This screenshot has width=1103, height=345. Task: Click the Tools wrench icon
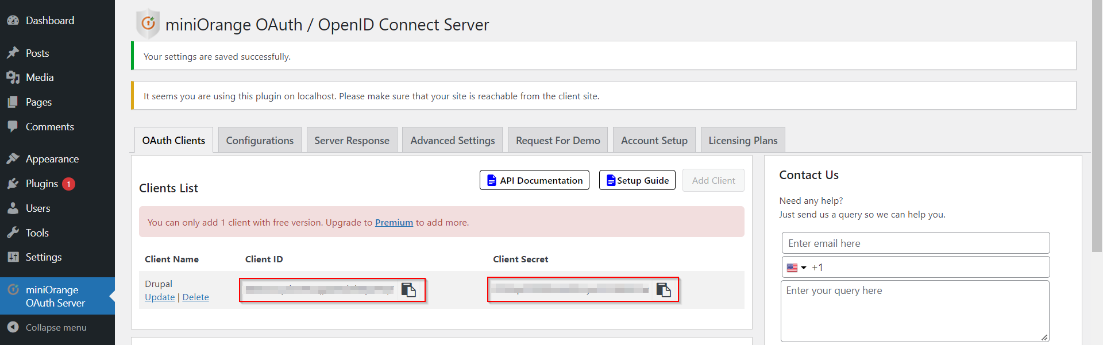point(13,232)
